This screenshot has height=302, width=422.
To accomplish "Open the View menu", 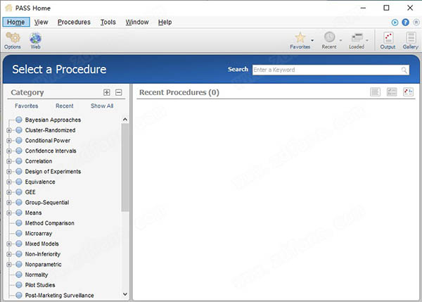I will (x=41, y=22).
